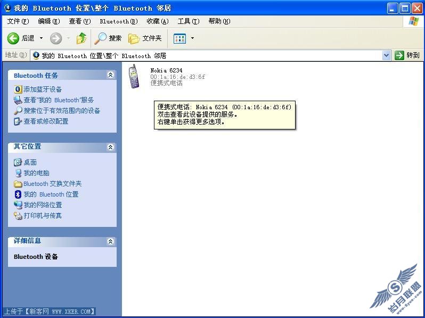Select the Nokia 6234 phone icon

tap(134, 77)
